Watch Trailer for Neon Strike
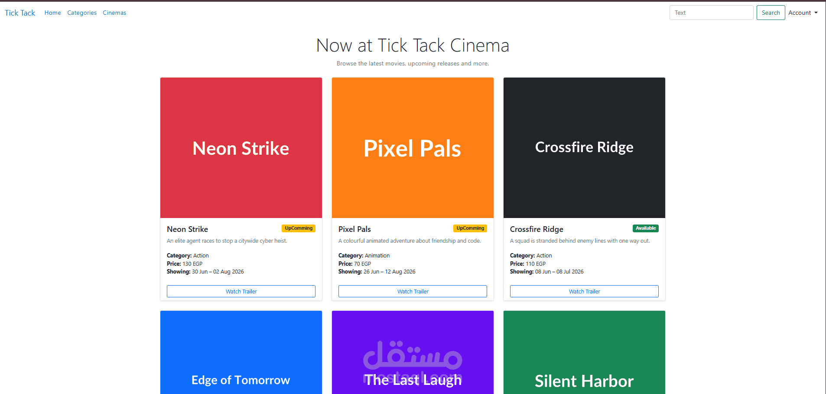 [241, 291]
